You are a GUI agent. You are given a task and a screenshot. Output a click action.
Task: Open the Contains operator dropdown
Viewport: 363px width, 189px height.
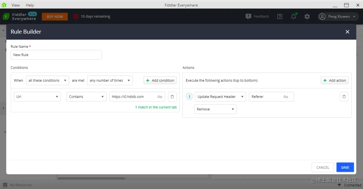point(86,97)
